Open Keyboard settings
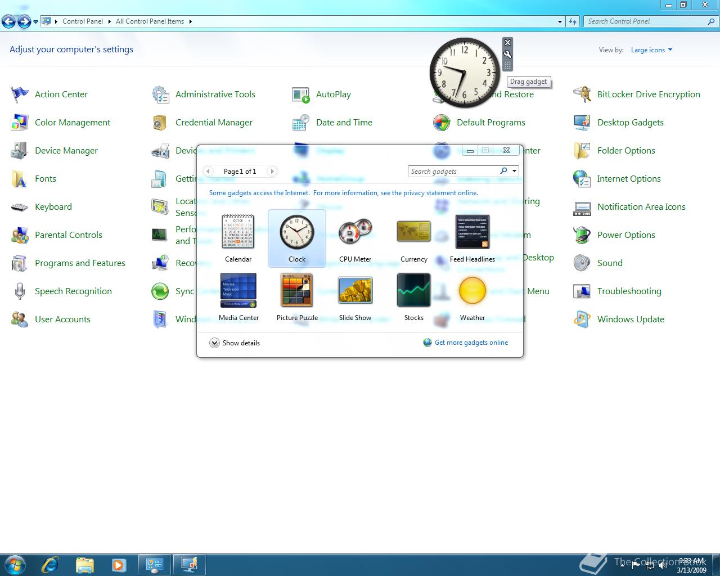Screen dimensions: 720x576 [42, 207]
